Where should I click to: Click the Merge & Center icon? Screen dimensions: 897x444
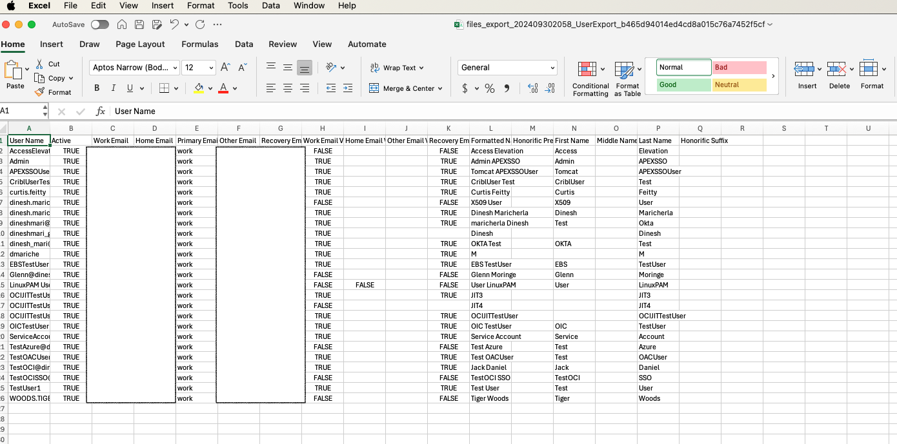pyautogui.click(x=403, y=88)
